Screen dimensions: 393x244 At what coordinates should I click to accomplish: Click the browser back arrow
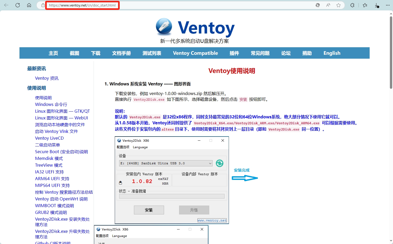[6, 5]
